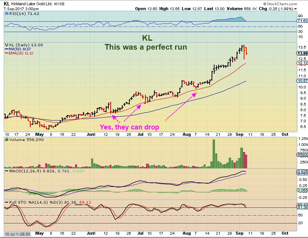Click the black MACD legend line marker
308x238 pixels.
point(6,171)
